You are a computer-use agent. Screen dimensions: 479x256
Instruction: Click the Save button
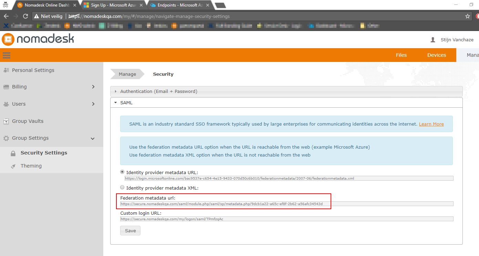(x=130, y=231)
